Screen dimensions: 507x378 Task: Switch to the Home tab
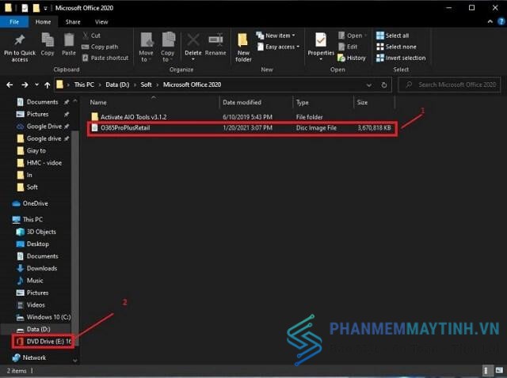tap(43, 21)
